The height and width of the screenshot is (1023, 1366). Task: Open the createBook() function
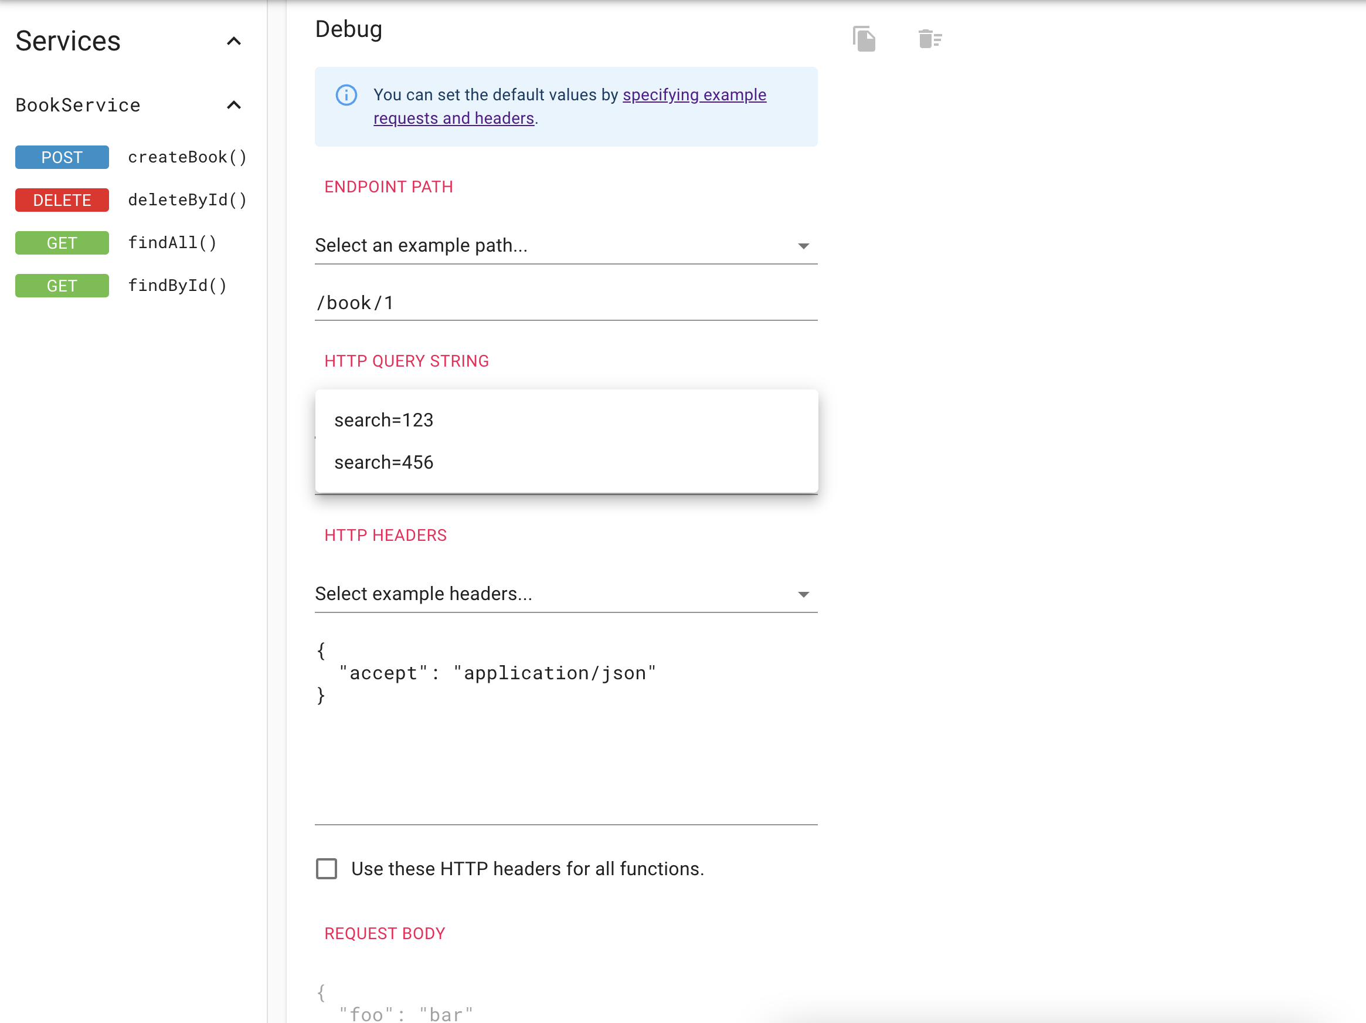coord(187,157)
